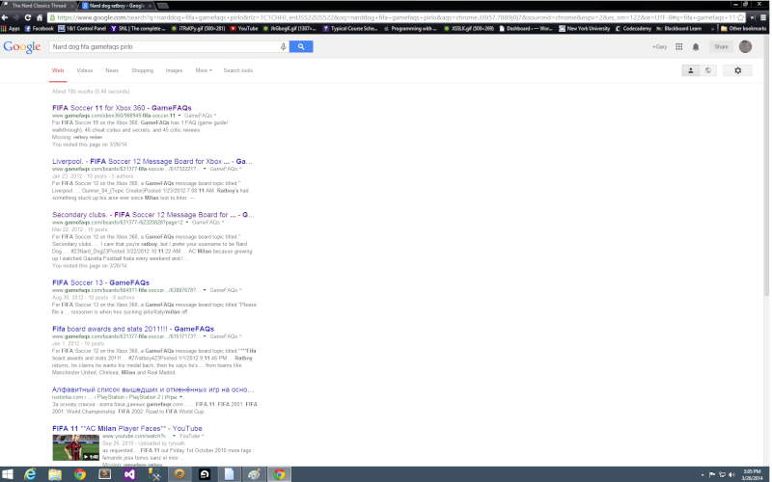This screenshot has width=772, height=482.
Task: Click the volume speaker tray icon
Action: (x=731, y=474)
